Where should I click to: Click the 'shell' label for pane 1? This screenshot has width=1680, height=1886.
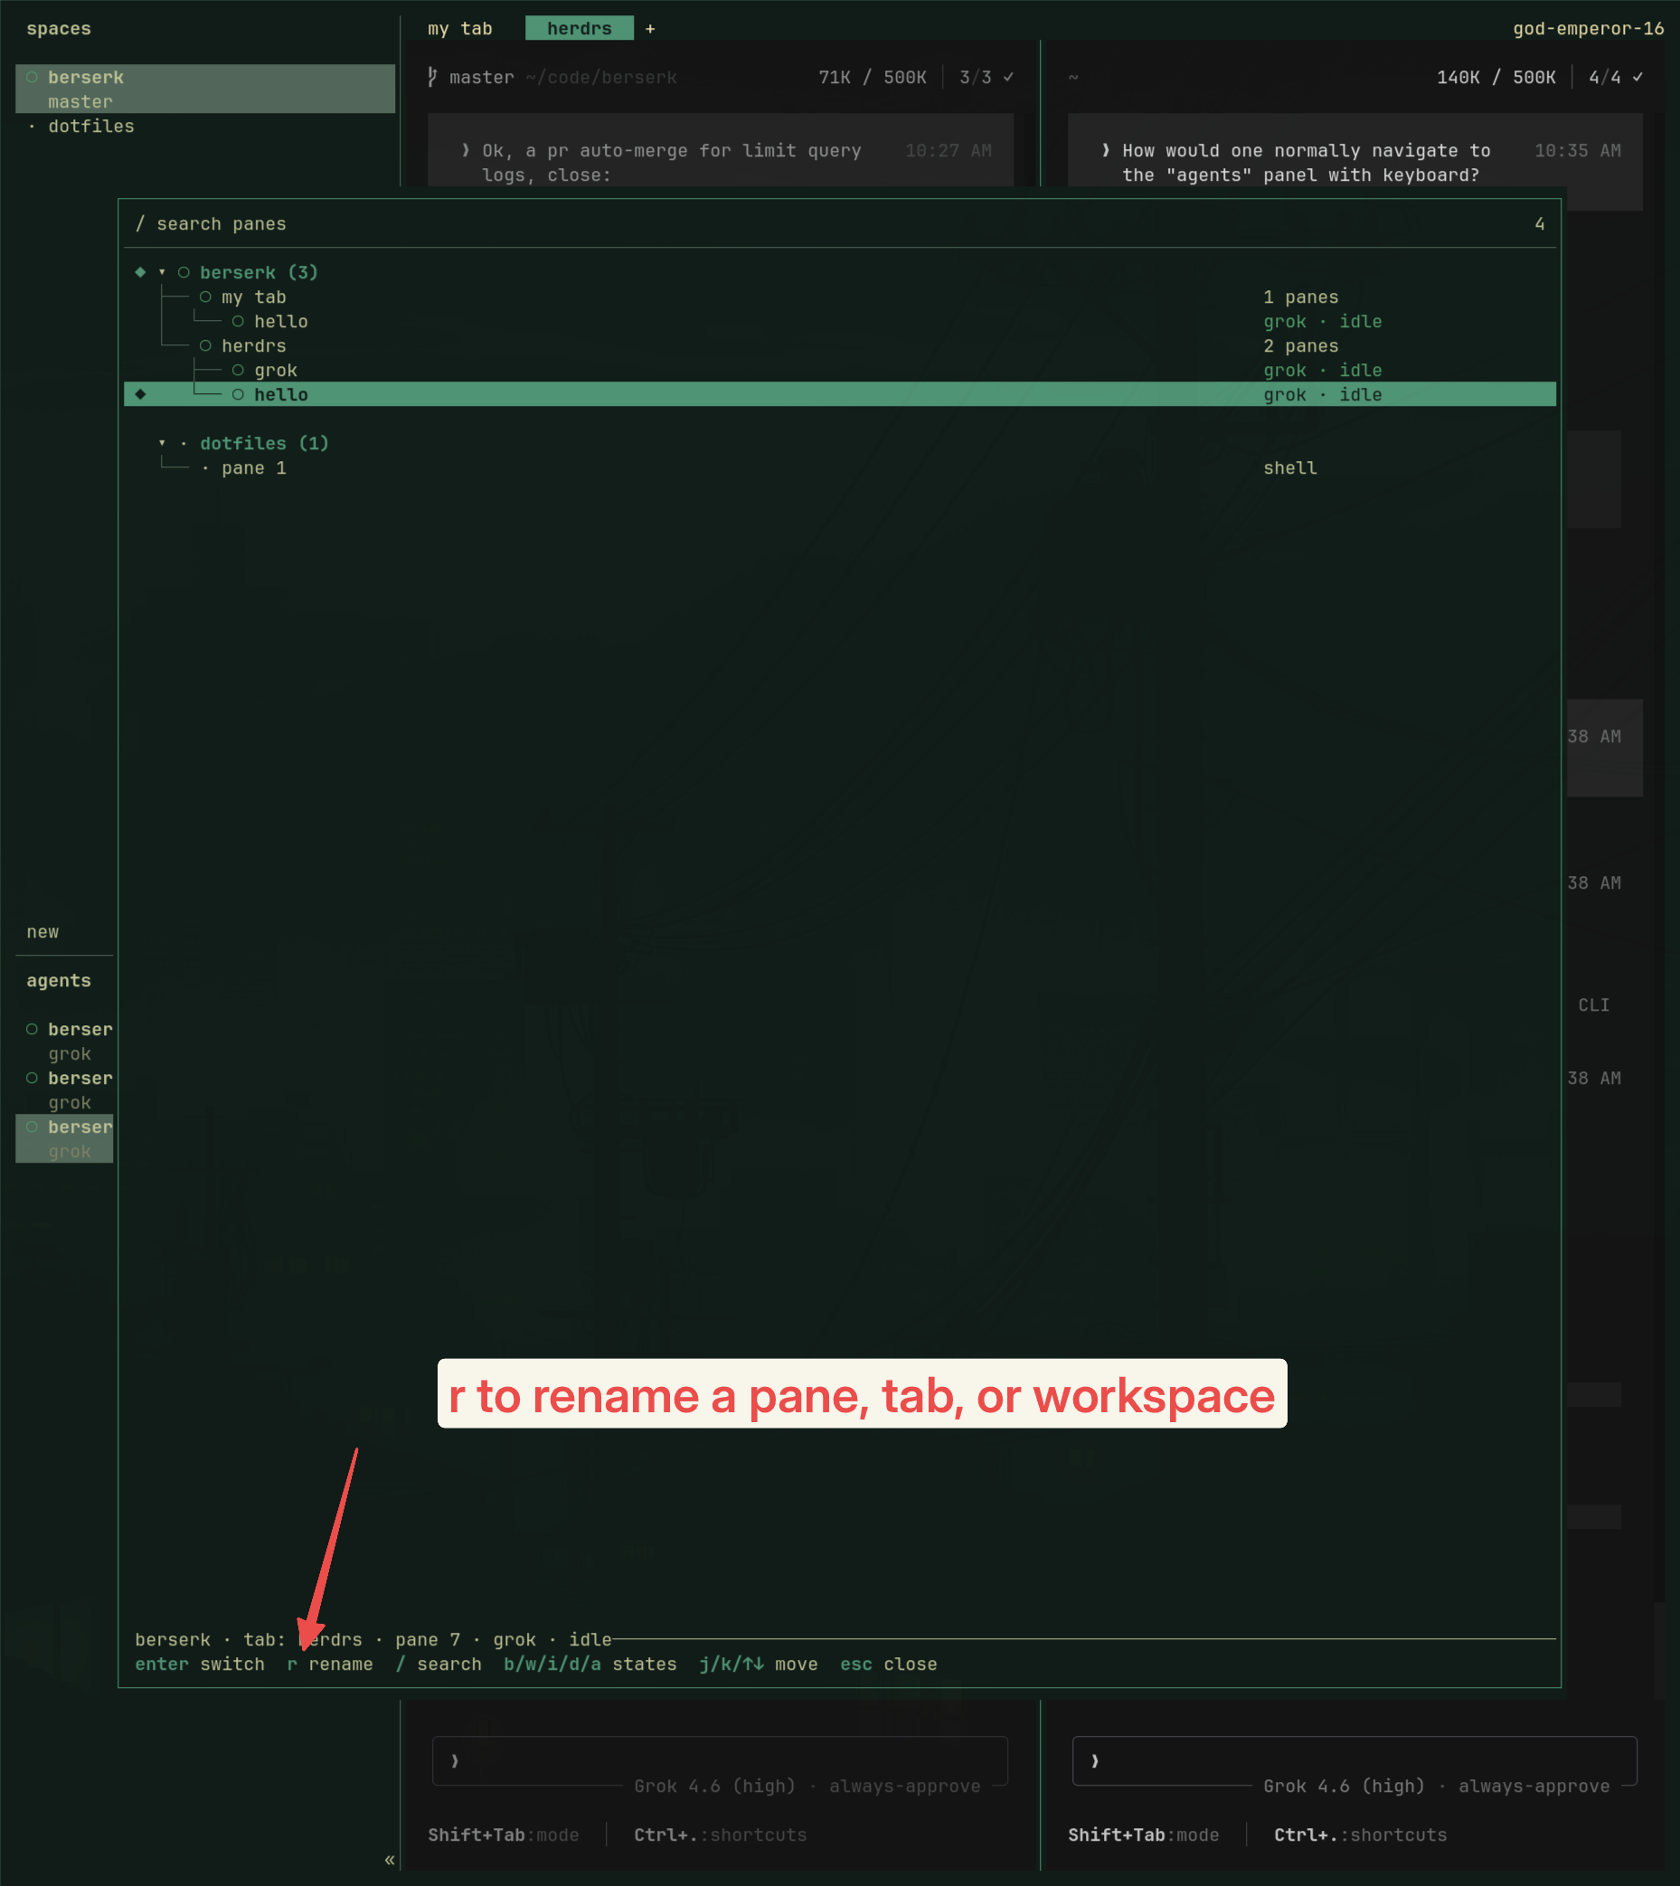point(1290,468)
